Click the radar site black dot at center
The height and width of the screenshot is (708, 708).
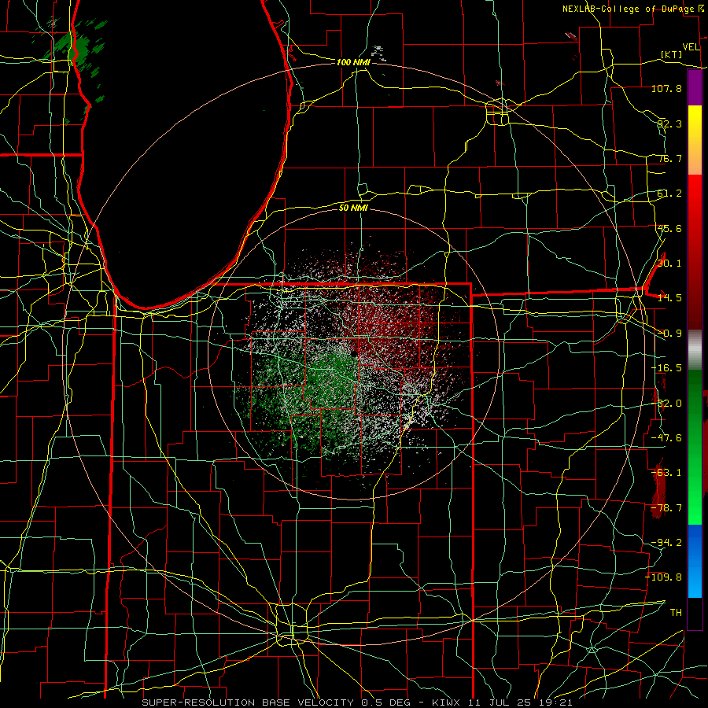coord(354,353)
